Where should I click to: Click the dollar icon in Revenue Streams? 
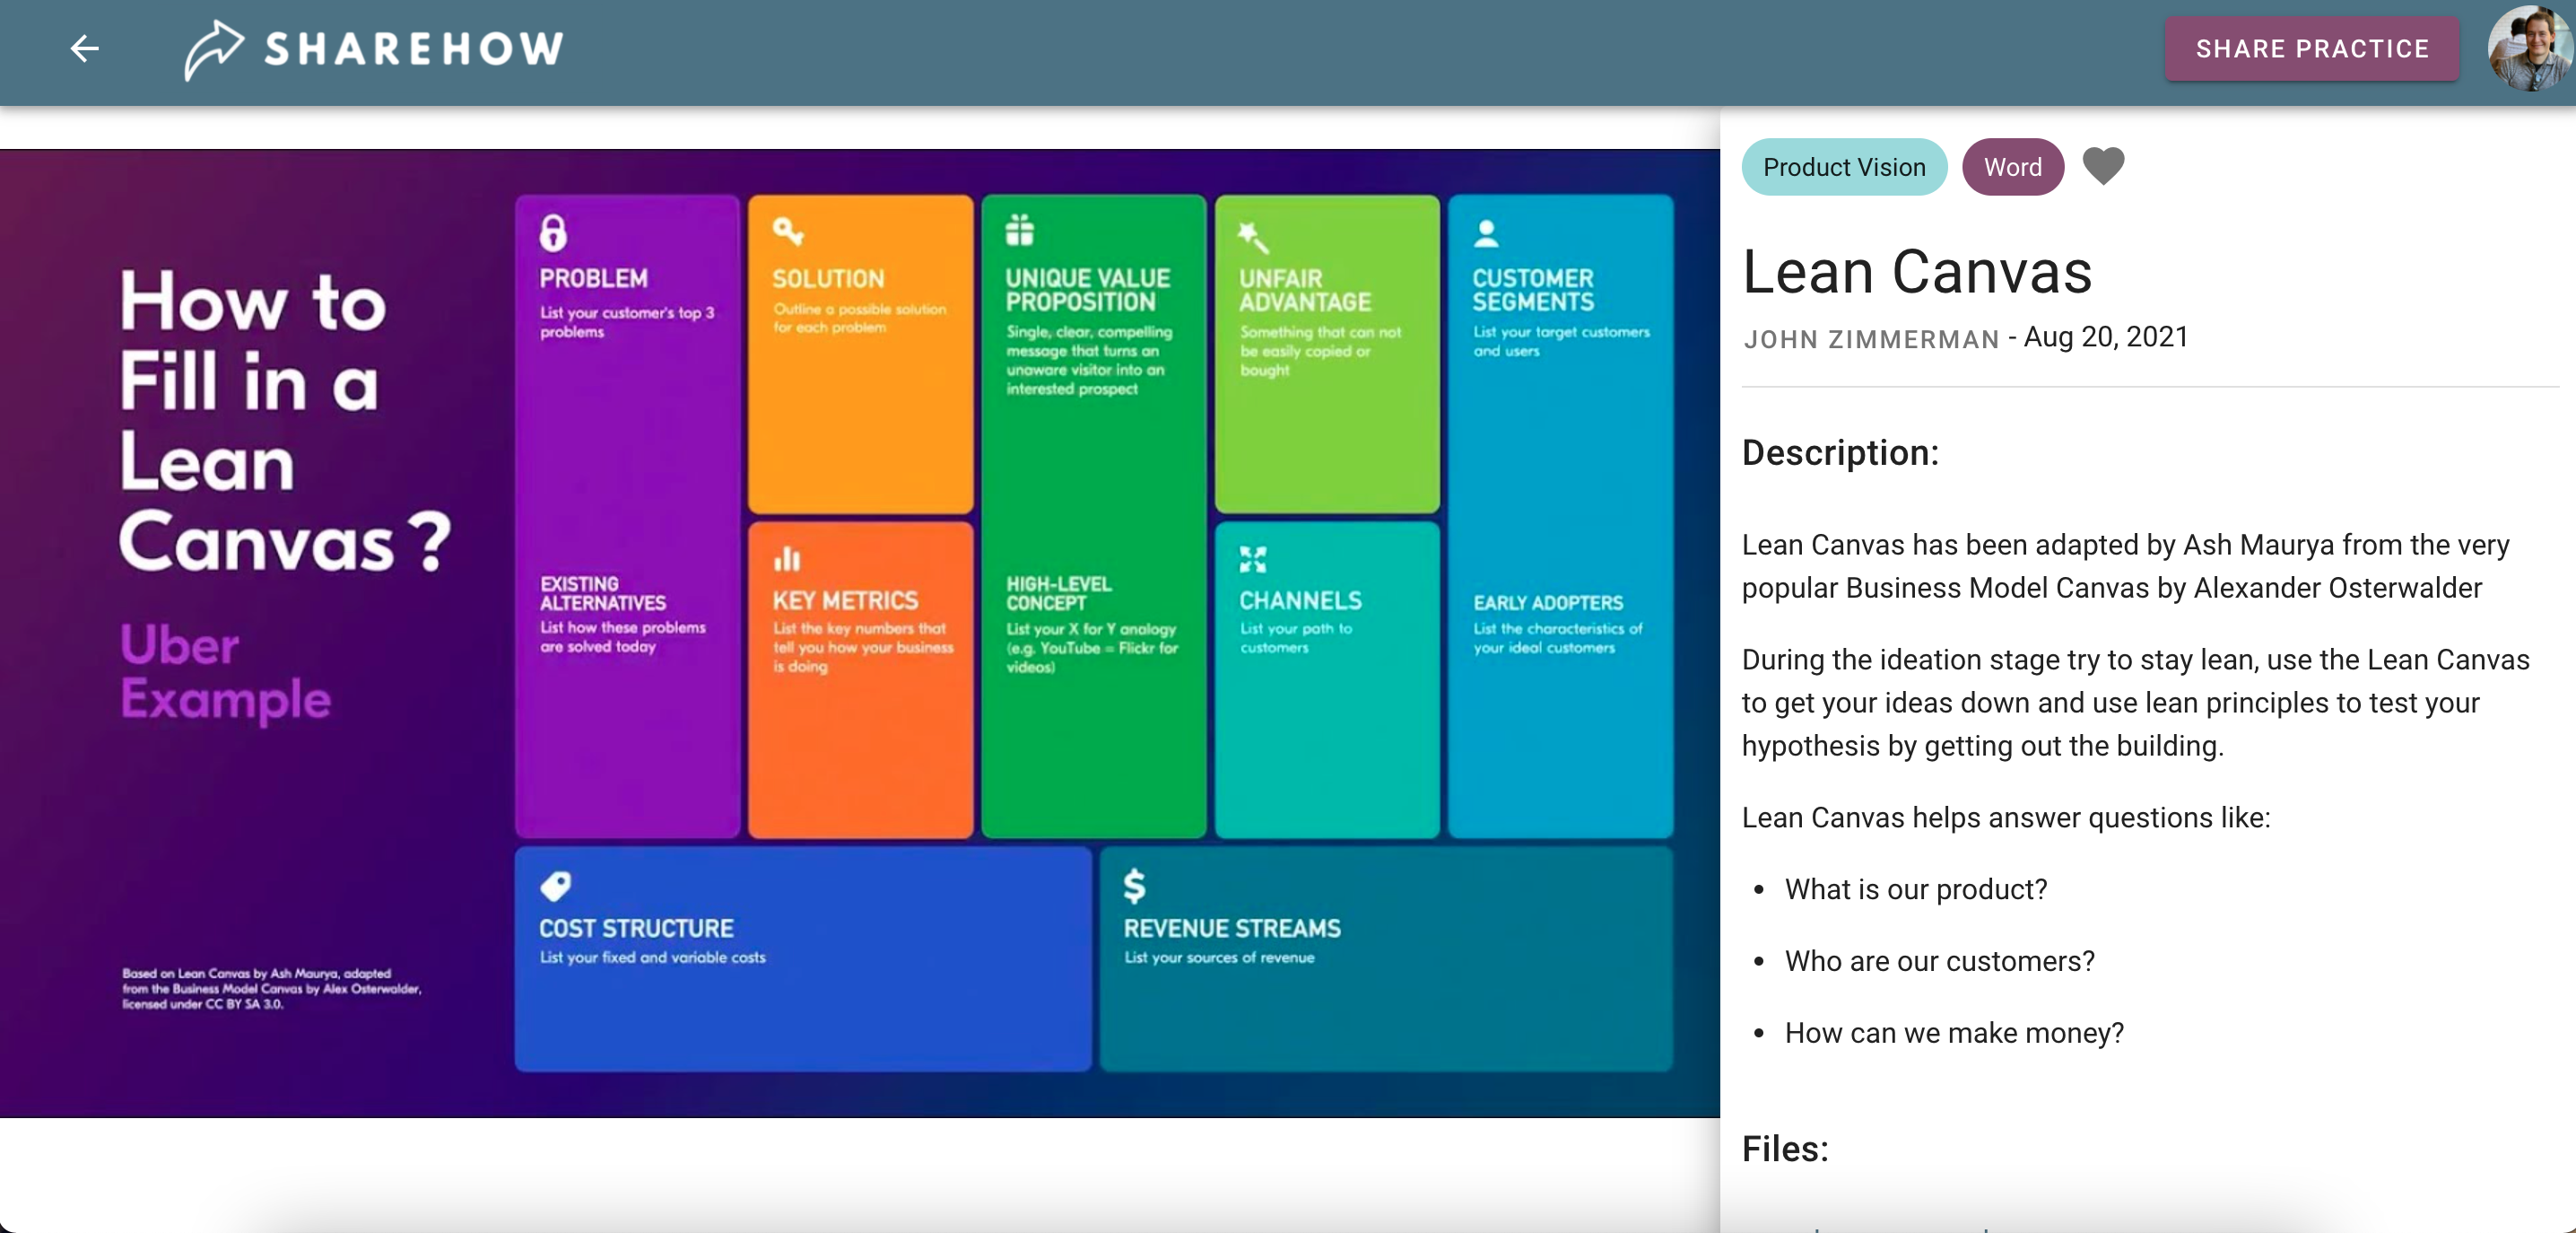click(1133, 885)
